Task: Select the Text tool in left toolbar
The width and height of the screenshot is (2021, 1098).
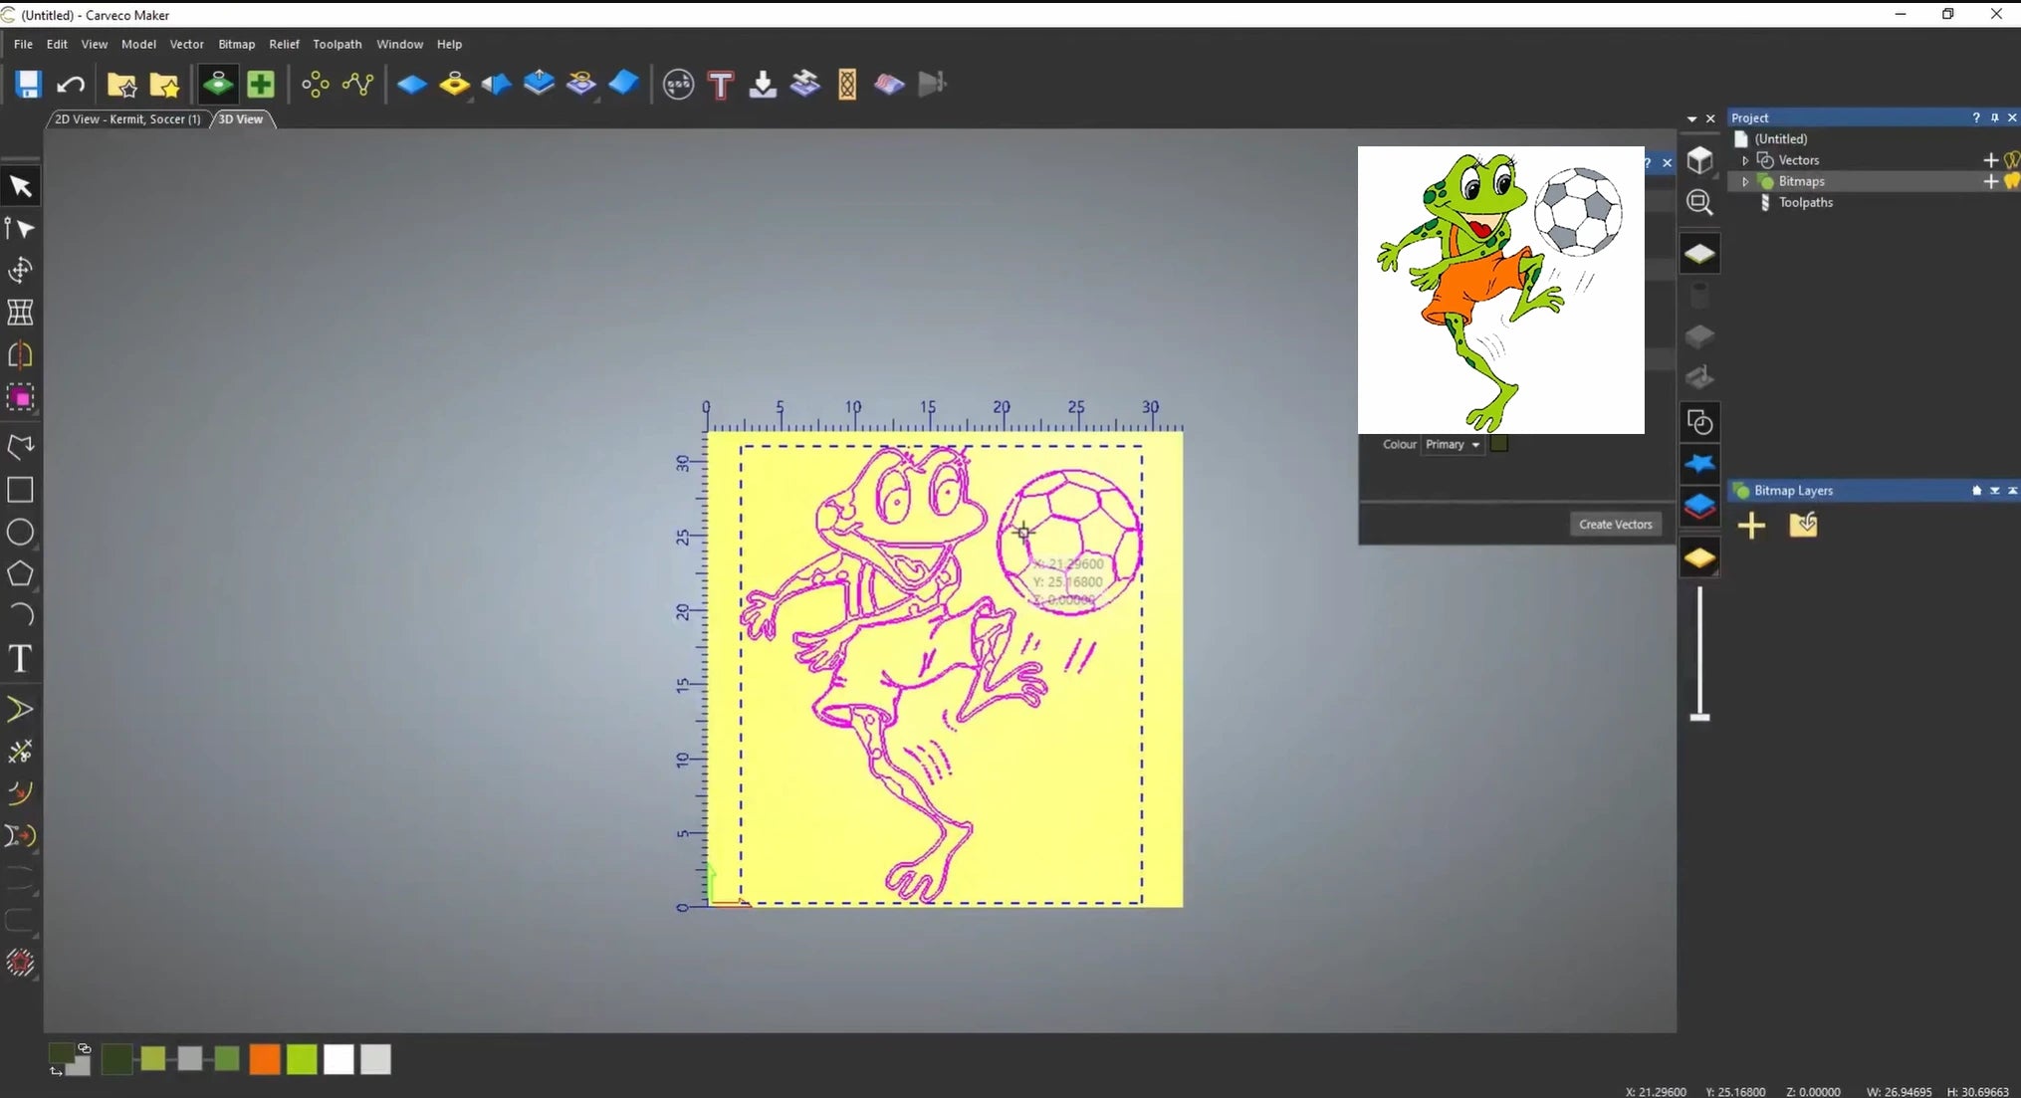Action: pos(20,659)
